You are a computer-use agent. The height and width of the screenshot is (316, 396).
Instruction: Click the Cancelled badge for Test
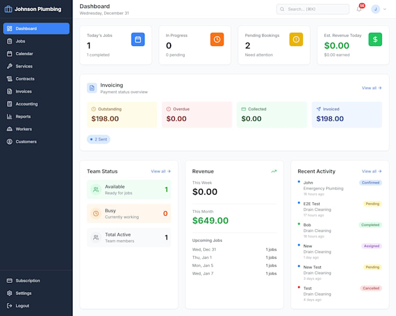point(371,288)
